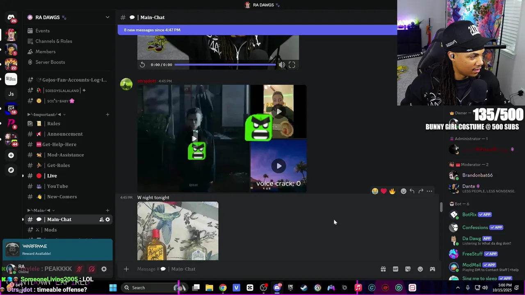Play the voice crack video
This screenshot has width=525, height=295.
pos(279,166)
